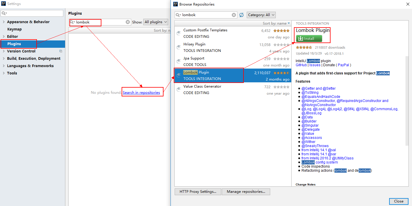Close the Browse Repositories dialog with Close button
Viewport: 412px width, 206px height.
point(399,201)
